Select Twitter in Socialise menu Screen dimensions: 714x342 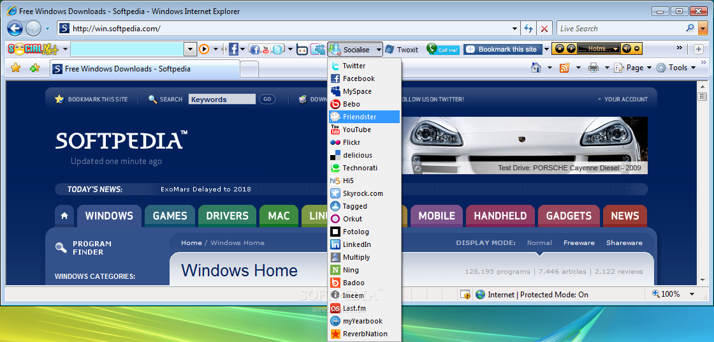click(x=364, y=66)
